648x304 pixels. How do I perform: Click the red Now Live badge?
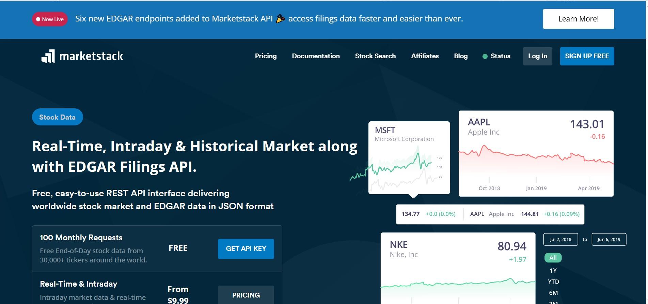[x=50, y=19]
